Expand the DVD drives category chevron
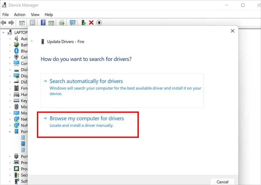The width and height of the screenshot is (261, 185). click(x=10, y=82)
